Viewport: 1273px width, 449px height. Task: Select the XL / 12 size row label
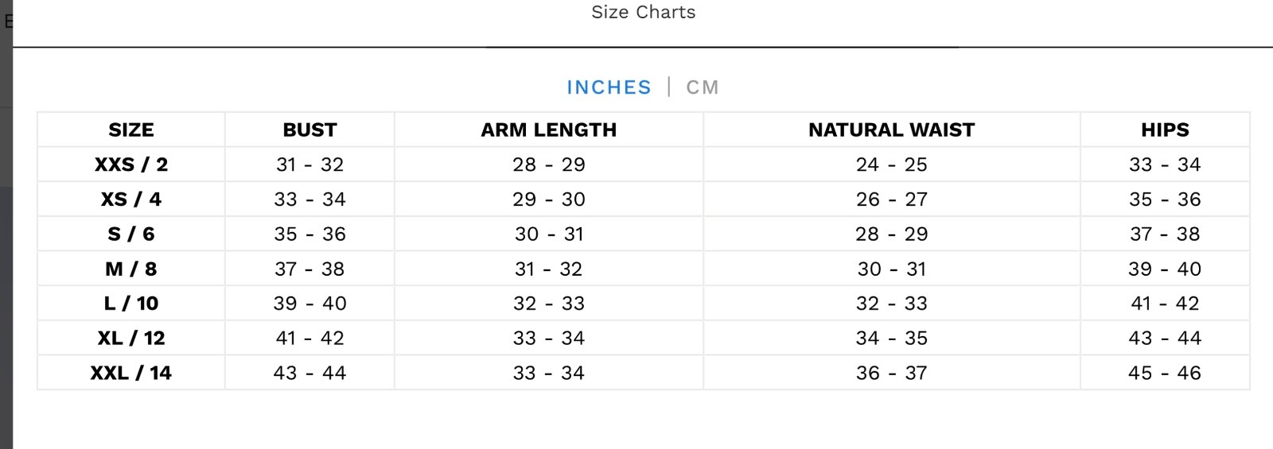[x=131, y=339]
